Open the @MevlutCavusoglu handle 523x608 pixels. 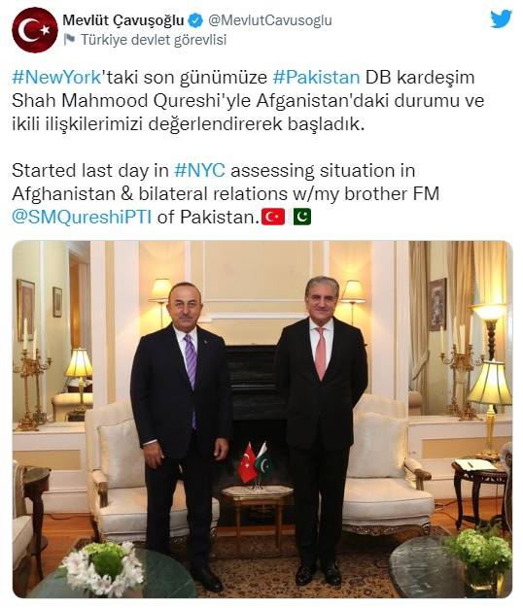(x=270, y=20)
